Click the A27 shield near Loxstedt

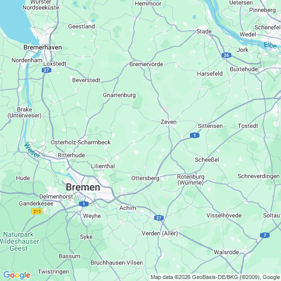coord(46,70)
